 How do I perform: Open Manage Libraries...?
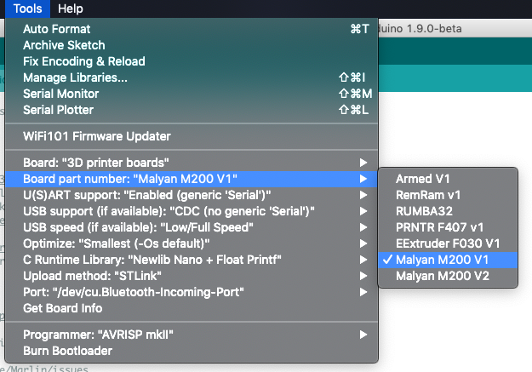(192, 77)
